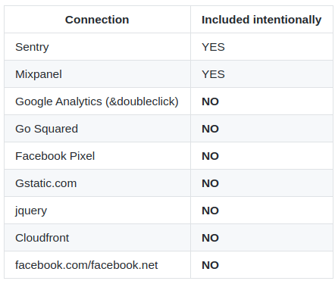Click NO value in facebook.com/facebook.net row
The image size is (335, 281).
[x=210, y=265]
